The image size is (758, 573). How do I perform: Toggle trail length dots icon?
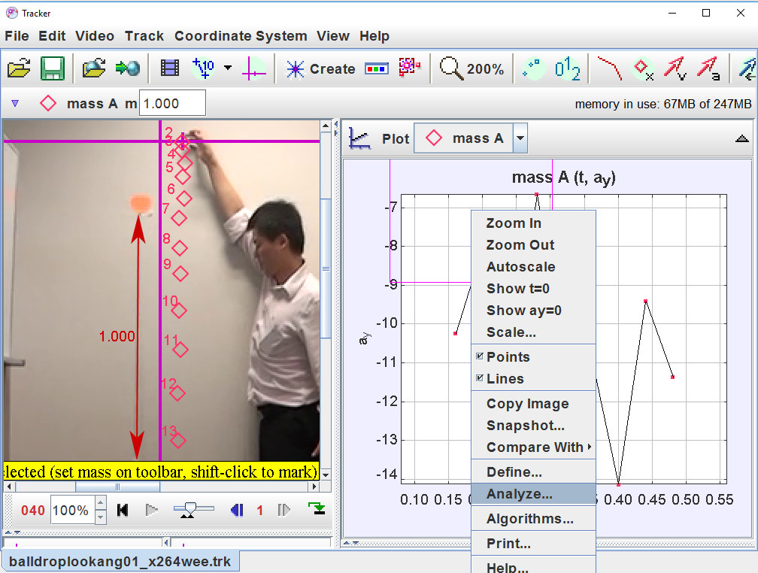[x=534, y=68]
